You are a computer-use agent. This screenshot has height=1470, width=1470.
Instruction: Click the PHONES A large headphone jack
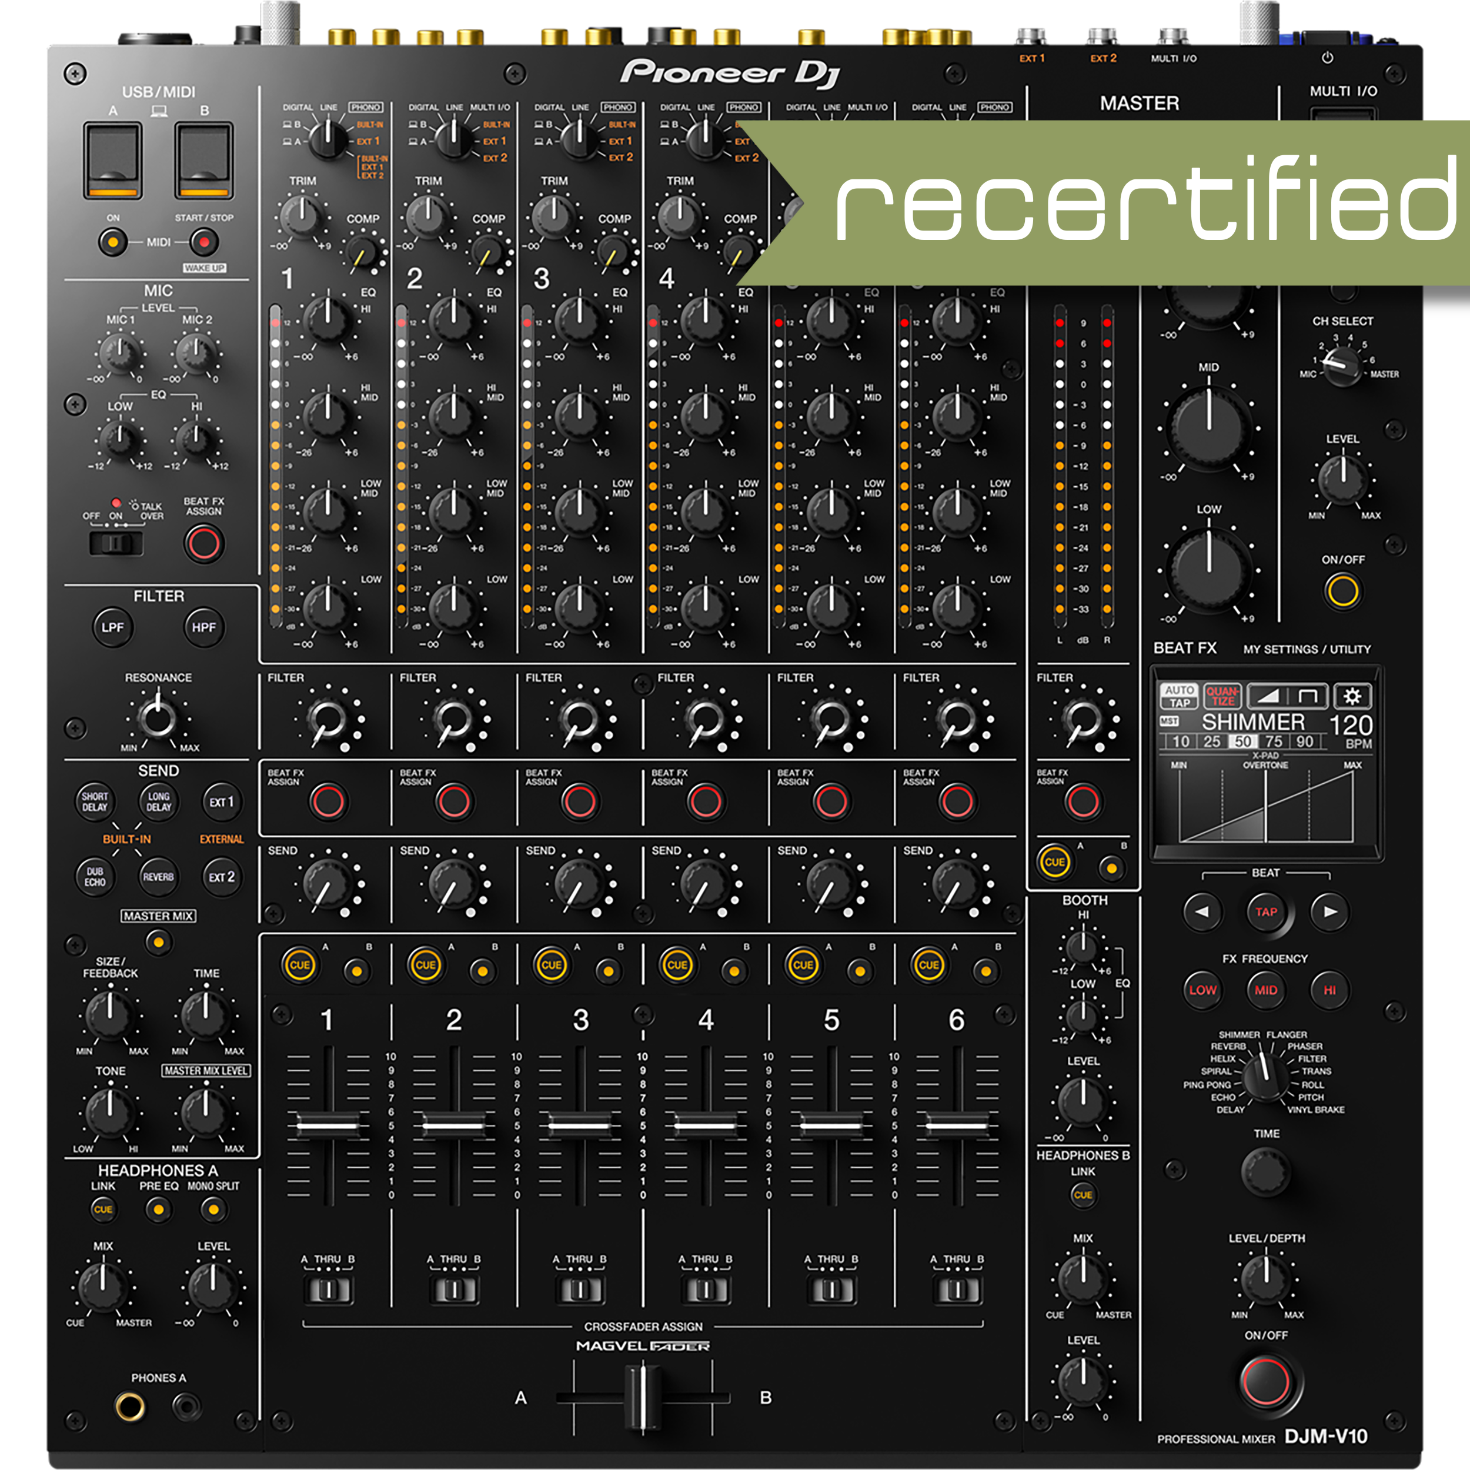click(129, 1406)
